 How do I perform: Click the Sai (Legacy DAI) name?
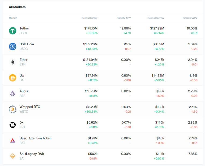pos(31,154)
